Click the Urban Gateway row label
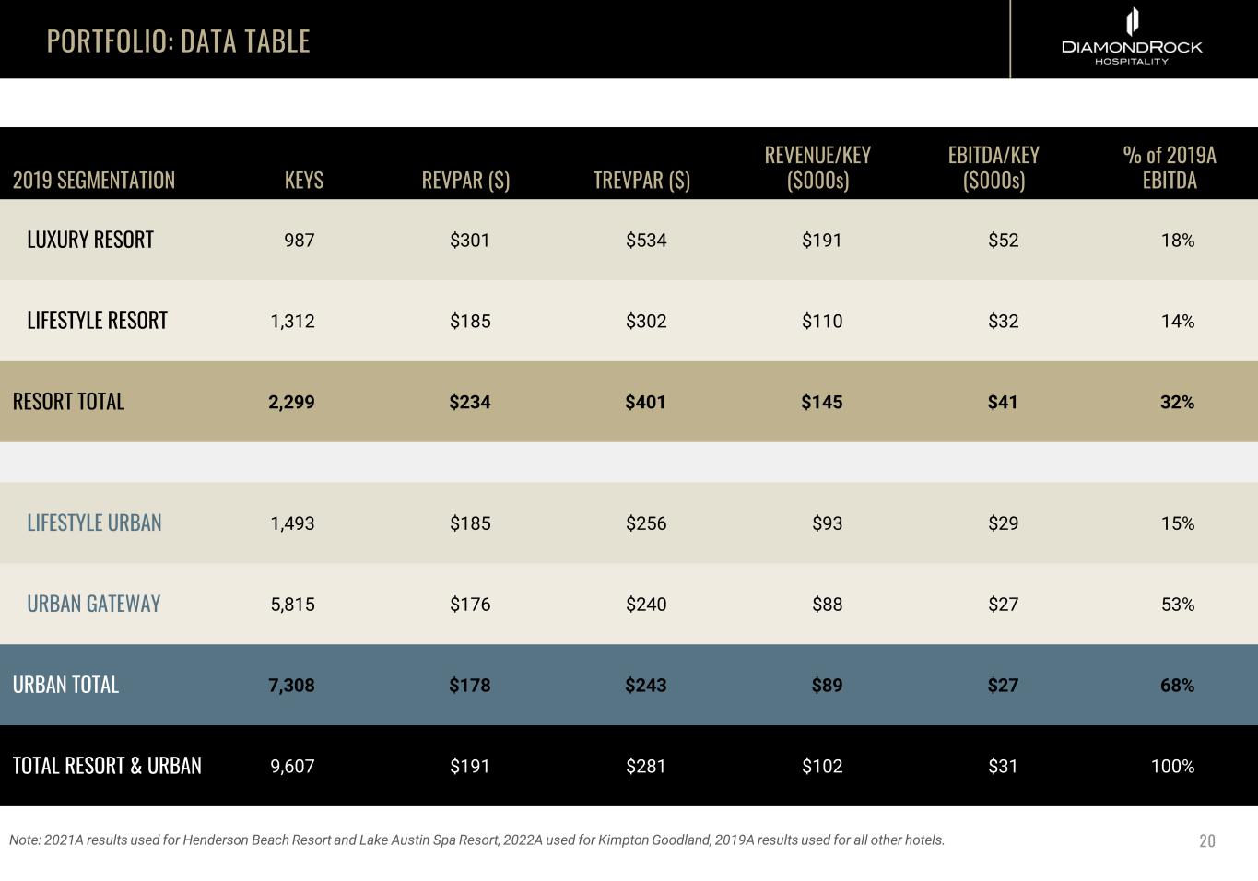The height and width of the screenshot is (881, 1258). coord(93,604)
